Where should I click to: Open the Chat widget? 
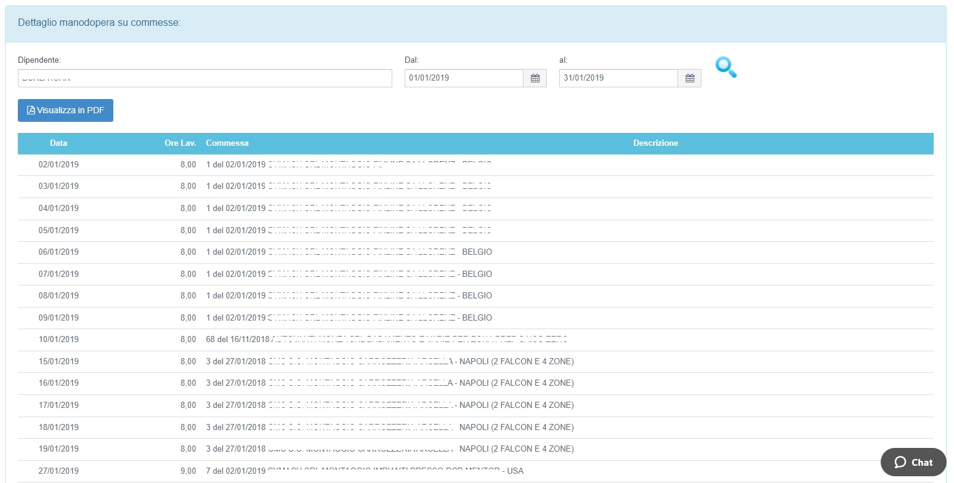pyautogui.click(x=913, y=462)
